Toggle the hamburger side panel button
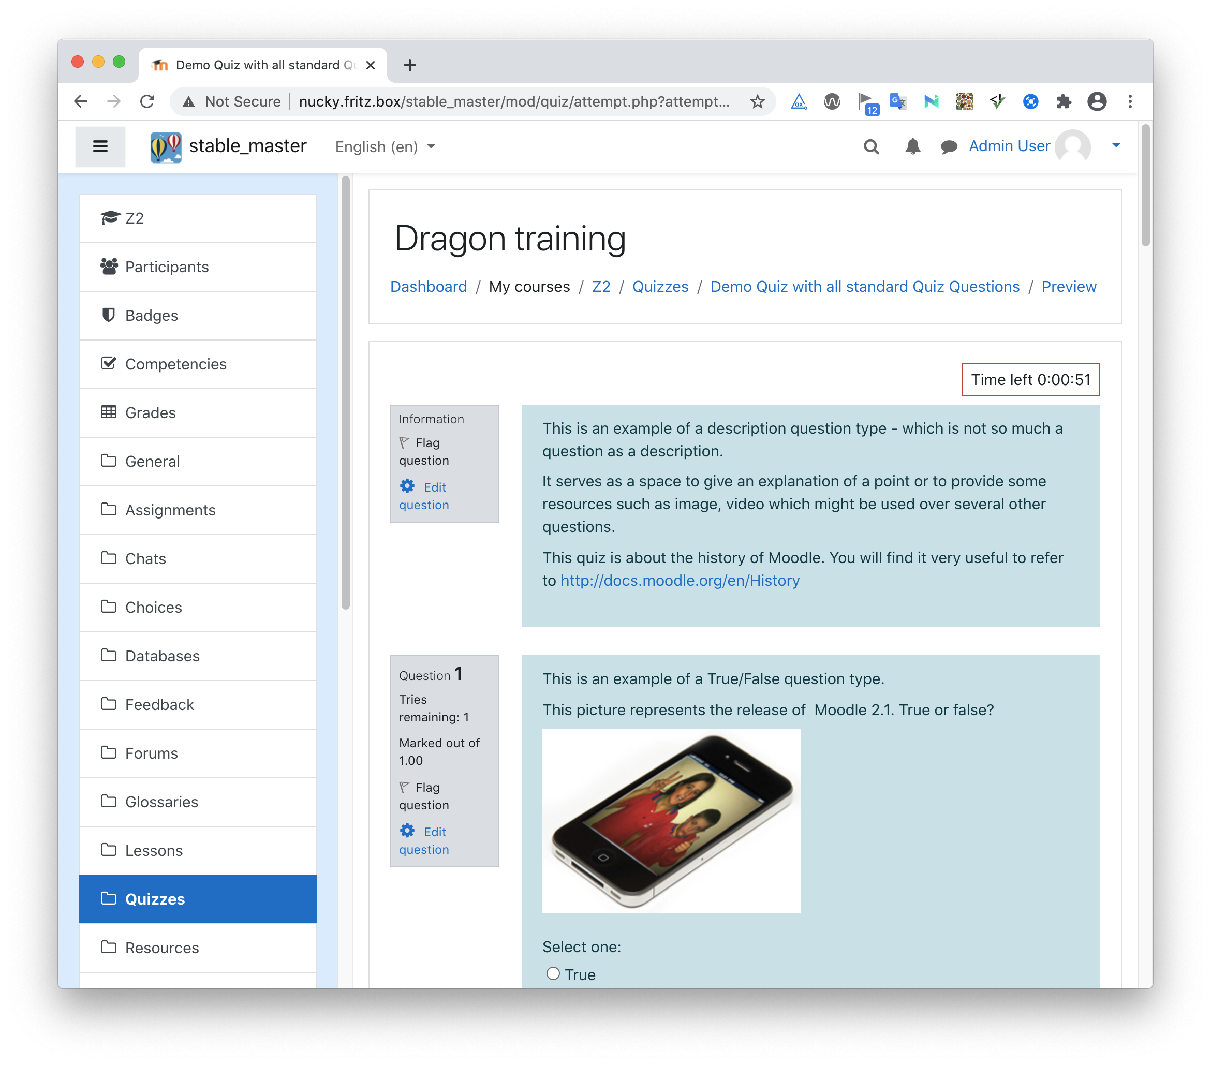 (100, 146)
